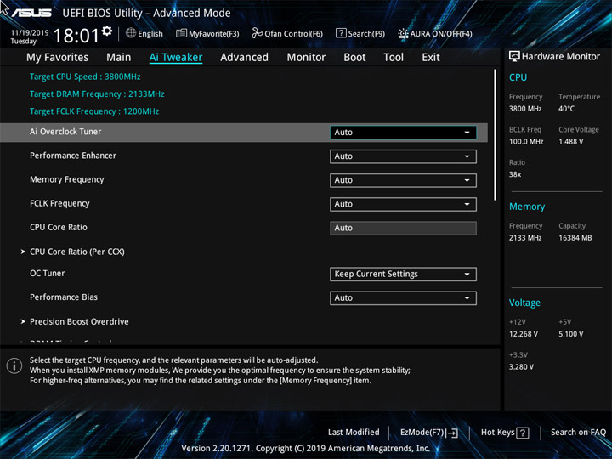Image resolution: width=612 pixels, height=459 pixels.
Task: Click the BCLK Freq 100.0 MHz value
Action: 526,142
